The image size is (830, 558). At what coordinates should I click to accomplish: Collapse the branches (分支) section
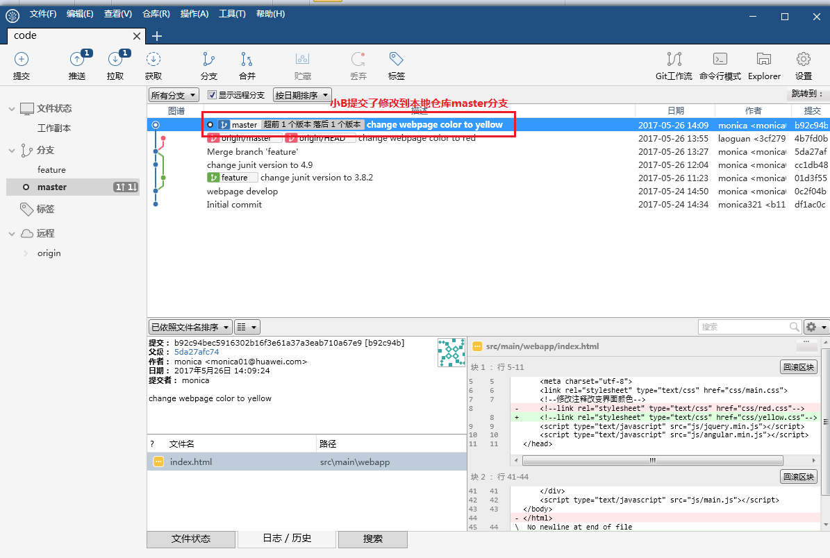point(12,151)
